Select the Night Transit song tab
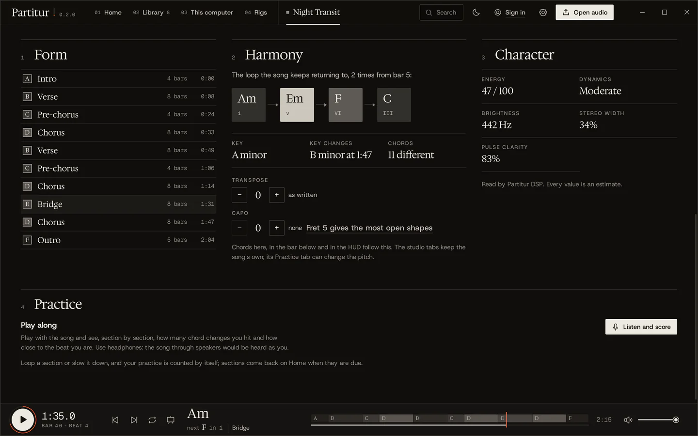 coord(313,13)
